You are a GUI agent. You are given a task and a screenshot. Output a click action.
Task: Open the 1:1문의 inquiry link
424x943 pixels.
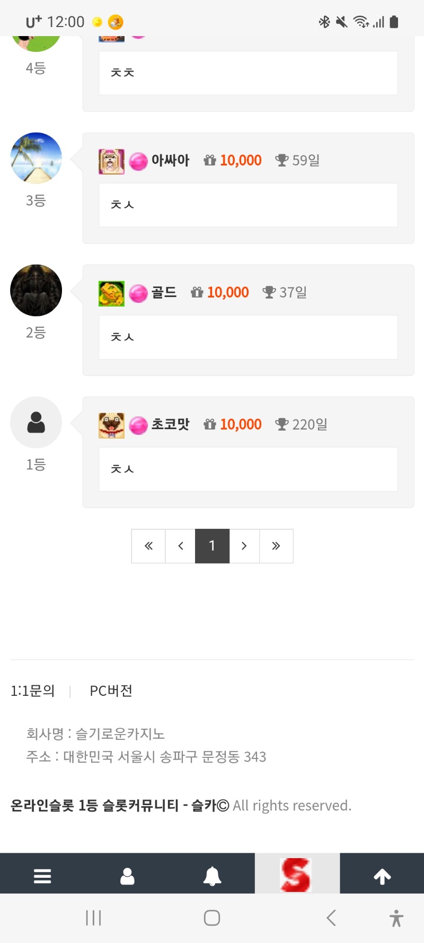[x=33, y=691]
